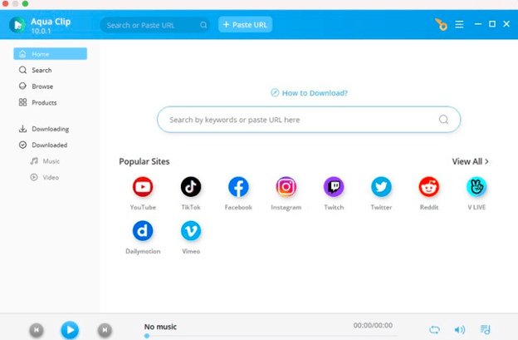Open Twitch site icon
The width and height of the screenshot is (518, 340).
[334, 187]
